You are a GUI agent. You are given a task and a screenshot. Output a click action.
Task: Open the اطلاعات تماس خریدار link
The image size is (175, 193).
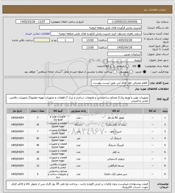coord(37,34)
